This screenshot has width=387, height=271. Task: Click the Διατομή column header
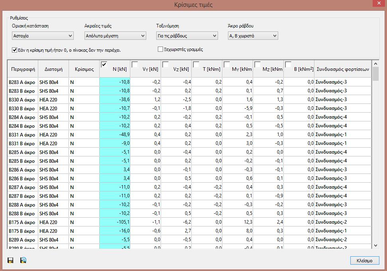(x=53, y=69)
